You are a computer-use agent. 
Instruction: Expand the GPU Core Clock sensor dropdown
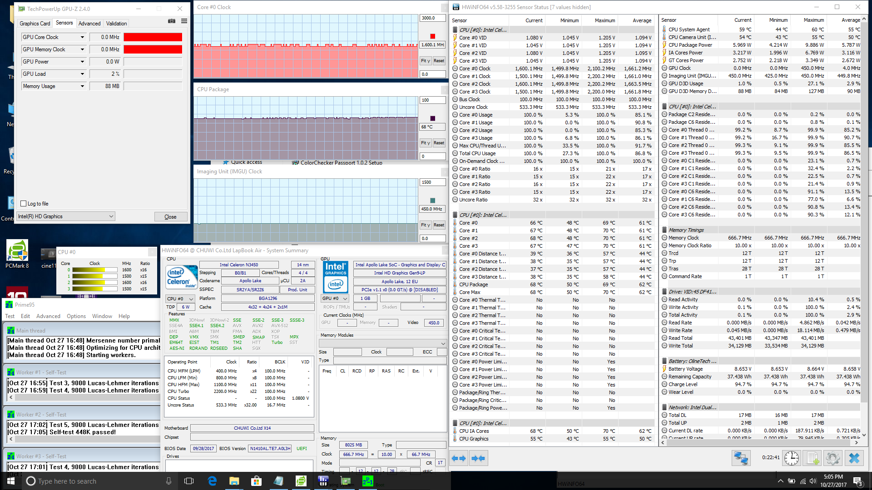coord(82,37)
